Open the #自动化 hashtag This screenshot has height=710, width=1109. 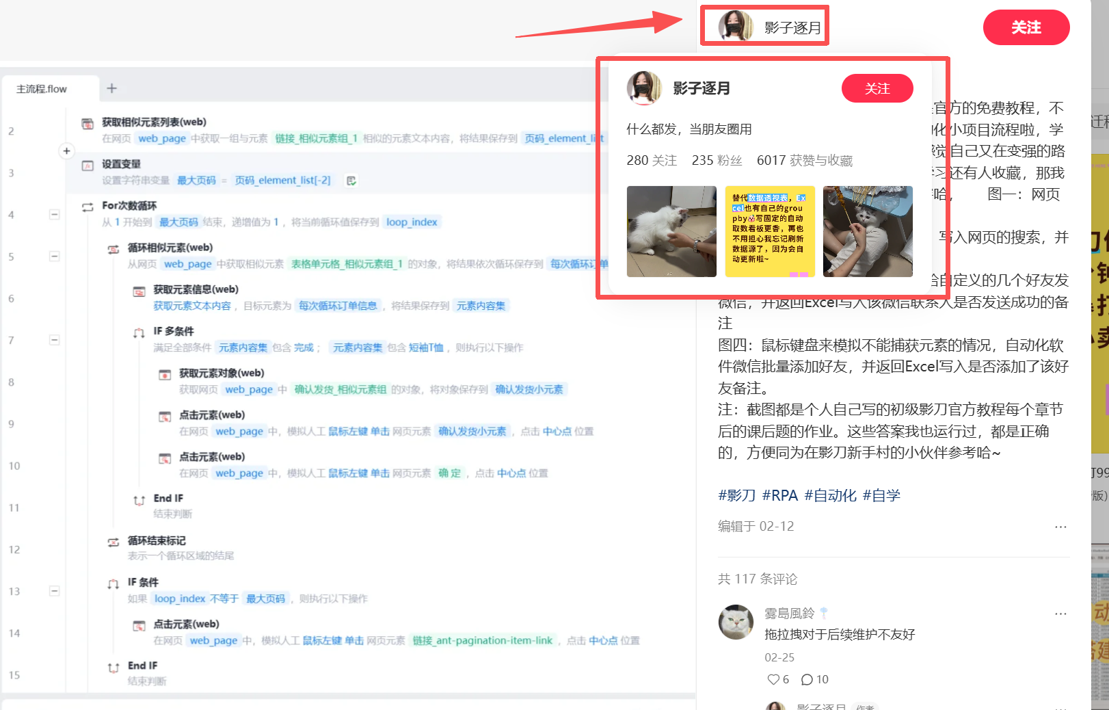[830, 495]
